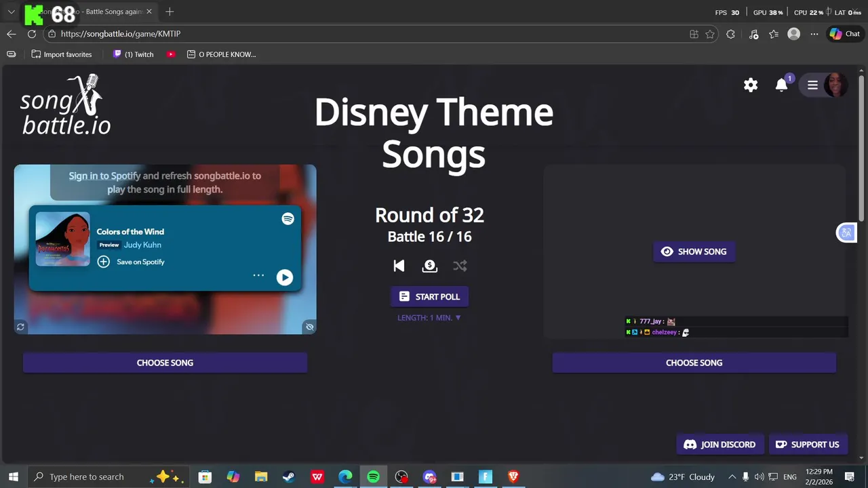Open the taskbar clock 12:29 PM
The image size is (868, 488).
tap(819, 476)
